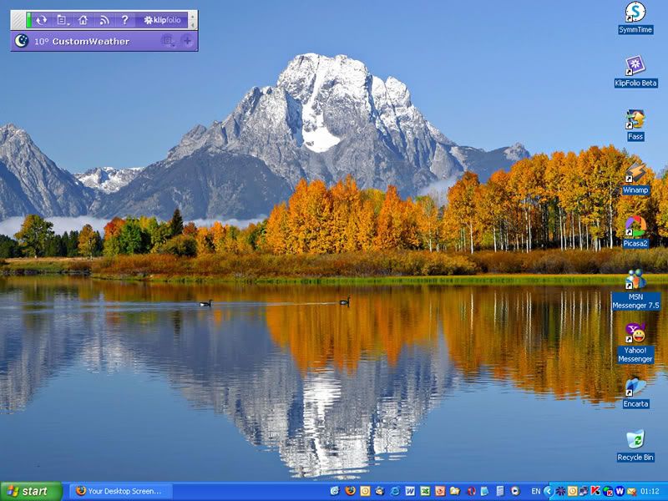
Task: Click the RSS feed icon in Klipfolio
Action: (104, 20)
